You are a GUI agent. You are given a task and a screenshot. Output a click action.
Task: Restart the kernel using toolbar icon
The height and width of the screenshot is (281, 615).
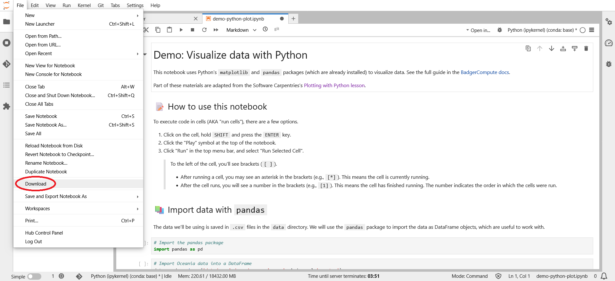click(x=204, y=30)
